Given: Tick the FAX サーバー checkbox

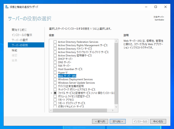Looking at the screenshot, I should pyautogui.click(x=55, y=66).
